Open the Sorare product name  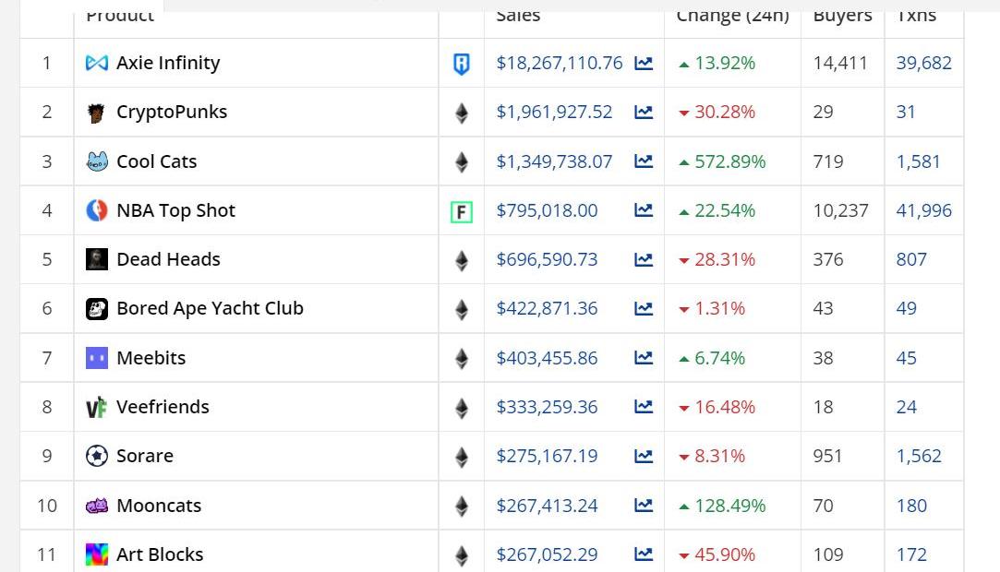[145, 456]
